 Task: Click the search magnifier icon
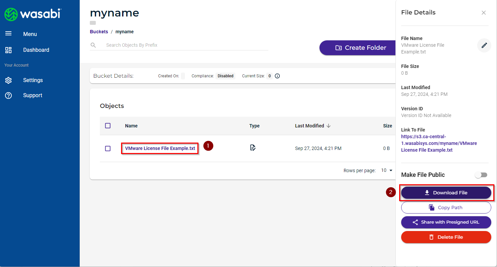click(x=93, y=45)
